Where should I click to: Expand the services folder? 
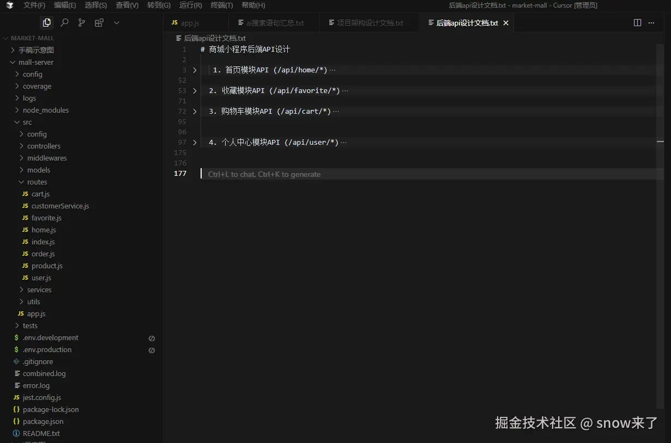coord(21,290)
